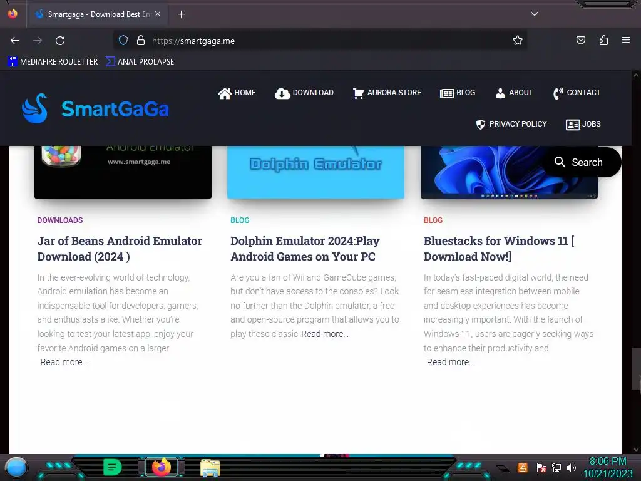Viewport: 641px width, 481px height.
Task: Go back to previous page
Action: pyautogui.click(x=15, y=41)
